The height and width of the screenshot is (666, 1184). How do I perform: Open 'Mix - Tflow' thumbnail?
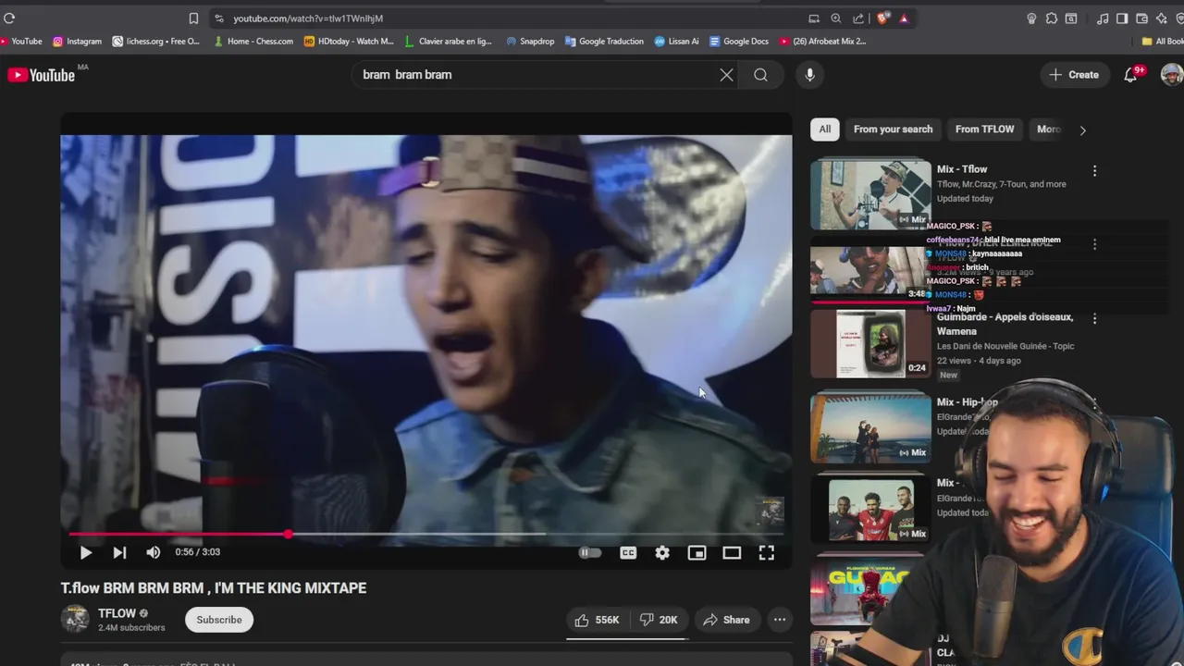coord(870,194)
